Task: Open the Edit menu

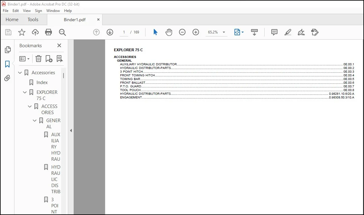Action: pos(16,11)
